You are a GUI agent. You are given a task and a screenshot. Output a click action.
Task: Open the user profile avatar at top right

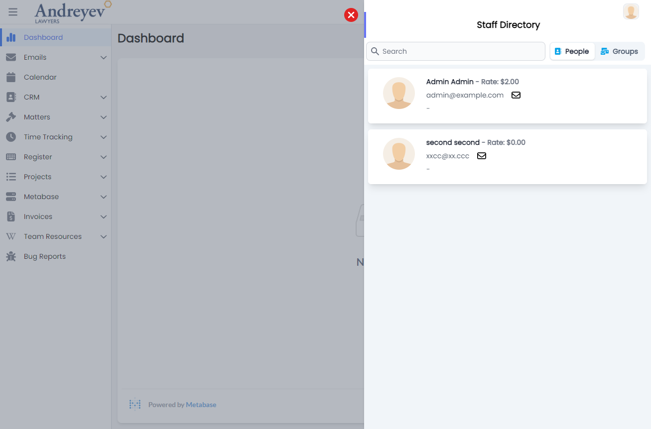(x=631, y=11)
